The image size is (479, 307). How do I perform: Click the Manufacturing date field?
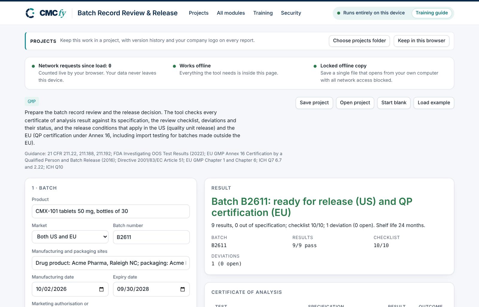pyautogui.click(x=70, y=289)
